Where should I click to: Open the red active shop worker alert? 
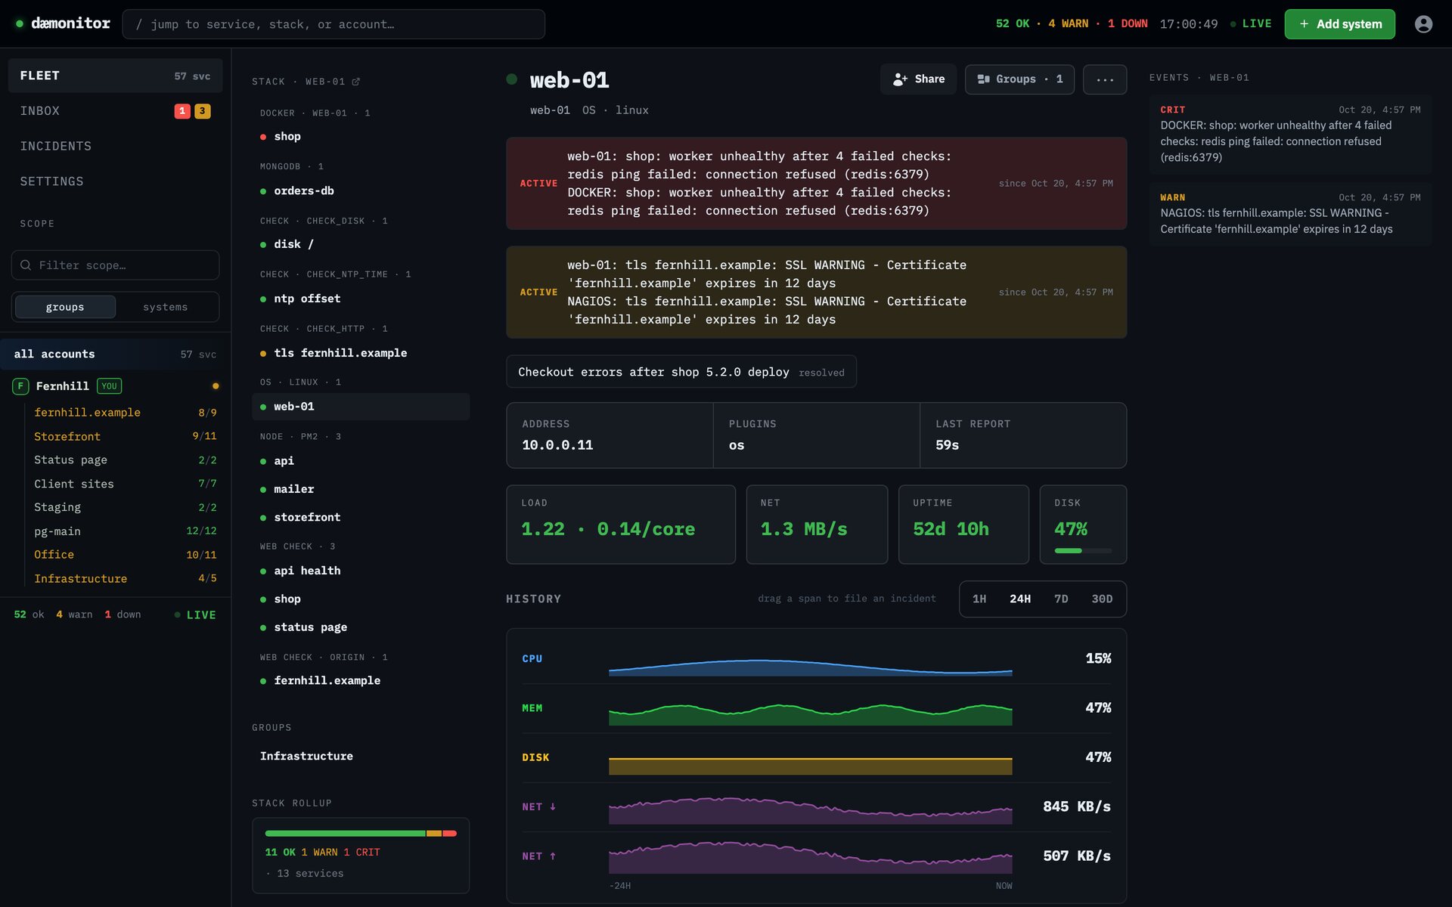[x=816, y=184]
